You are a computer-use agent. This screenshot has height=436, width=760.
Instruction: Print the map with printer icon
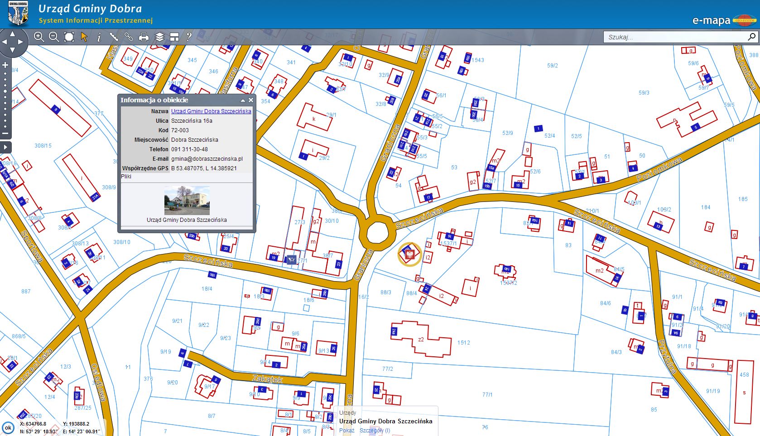tap(144, 37)
